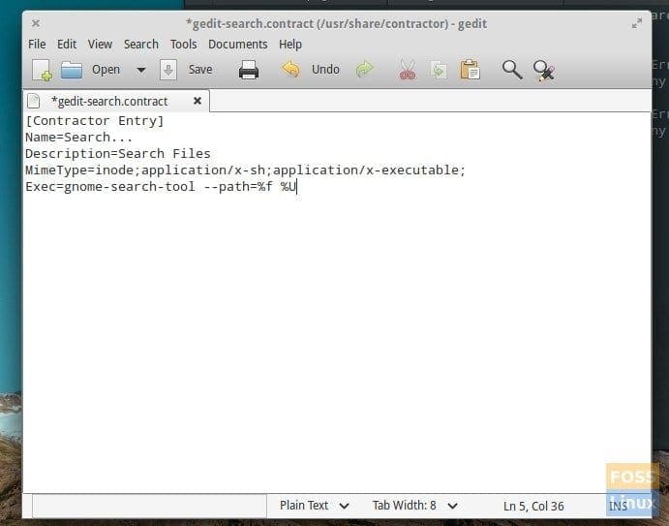Screen dimensions: 669x526
Task: Click the Ln 5, Col 36 status indicator
Action: [533, 506]
